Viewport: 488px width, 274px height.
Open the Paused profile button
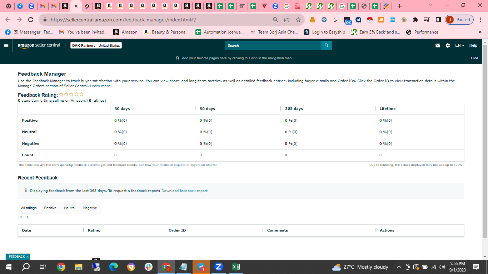[459, 20]
